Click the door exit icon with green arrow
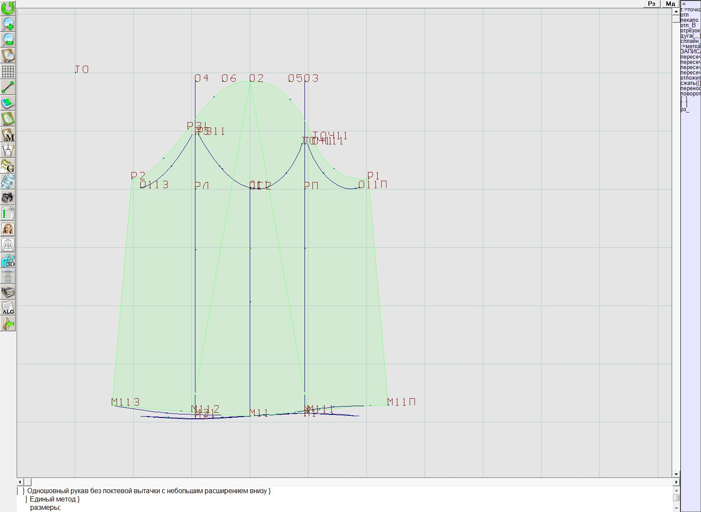This screenshot has height=512, width=701. coord(8,324)
